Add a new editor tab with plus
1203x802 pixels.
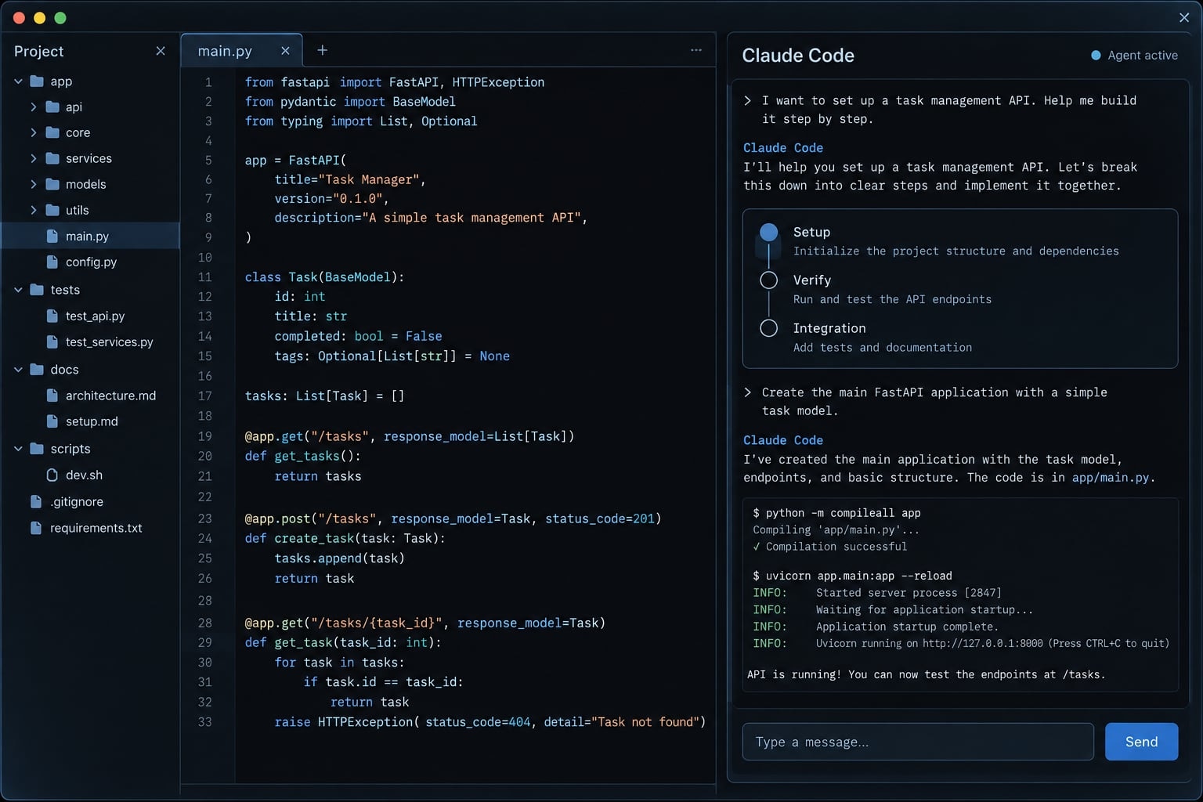pyautogui.click(x=322, y=50)
